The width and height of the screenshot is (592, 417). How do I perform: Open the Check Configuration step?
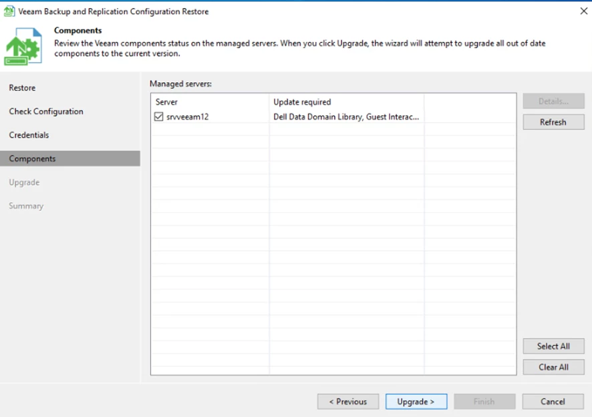46,111
